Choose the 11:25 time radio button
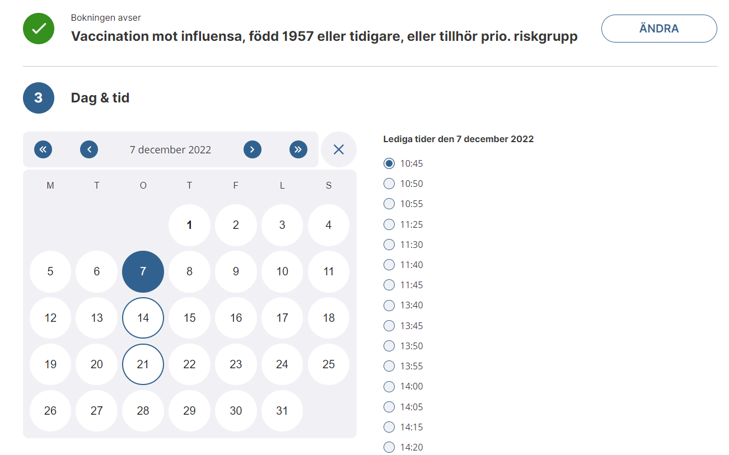Screen dimensions: 729x455 pyautogui.click(x=389, y=224)
